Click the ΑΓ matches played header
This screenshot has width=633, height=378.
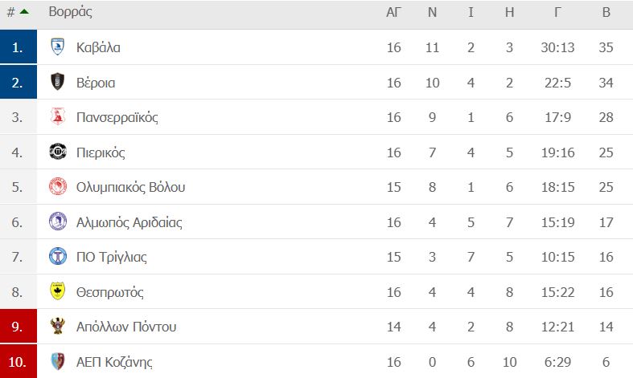coord(393,12)
